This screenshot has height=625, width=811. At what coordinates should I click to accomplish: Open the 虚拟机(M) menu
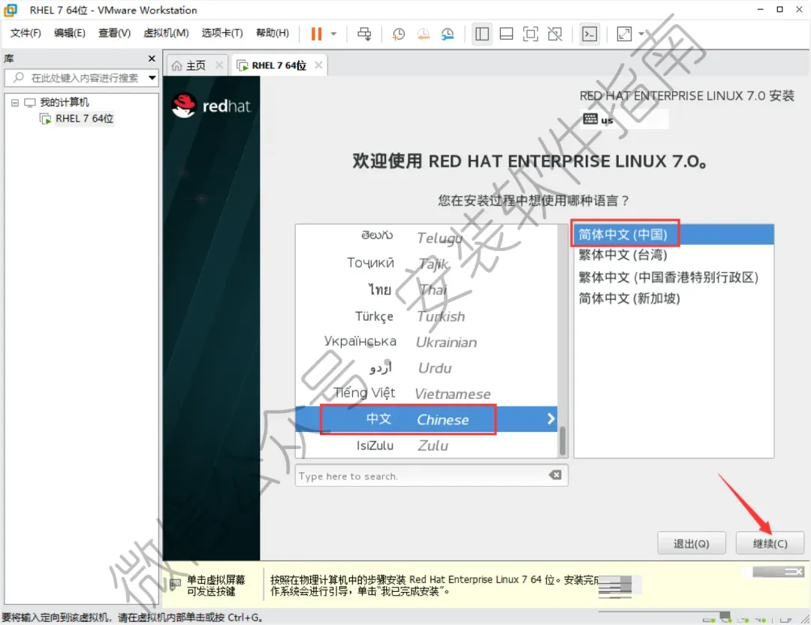(166, 33)
